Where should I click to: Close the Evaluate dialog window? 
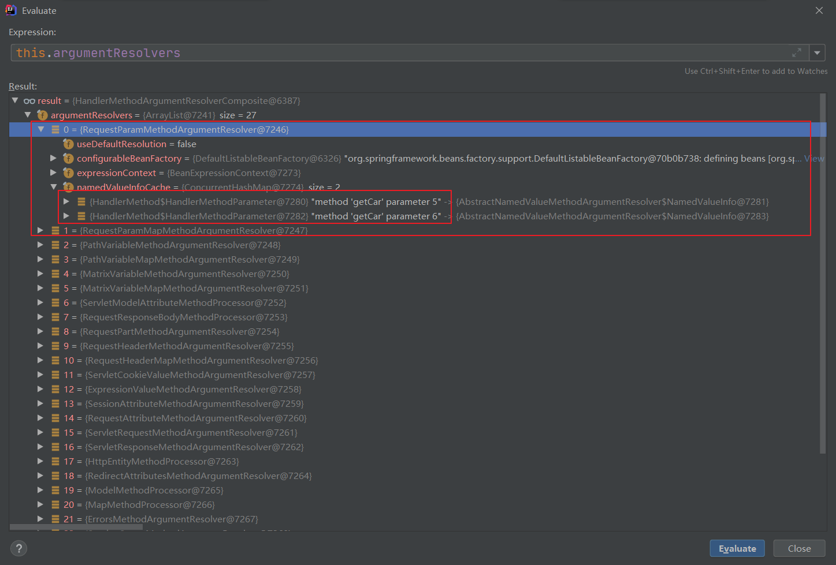tap(819, 10)
